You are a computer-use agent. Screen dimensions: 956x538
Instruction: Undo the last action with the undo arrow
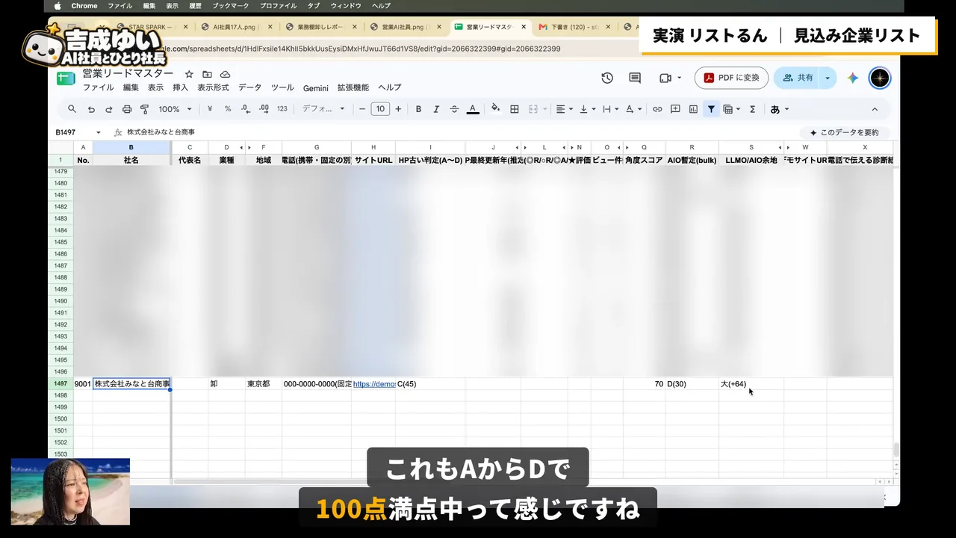click(x=91, y=109)
